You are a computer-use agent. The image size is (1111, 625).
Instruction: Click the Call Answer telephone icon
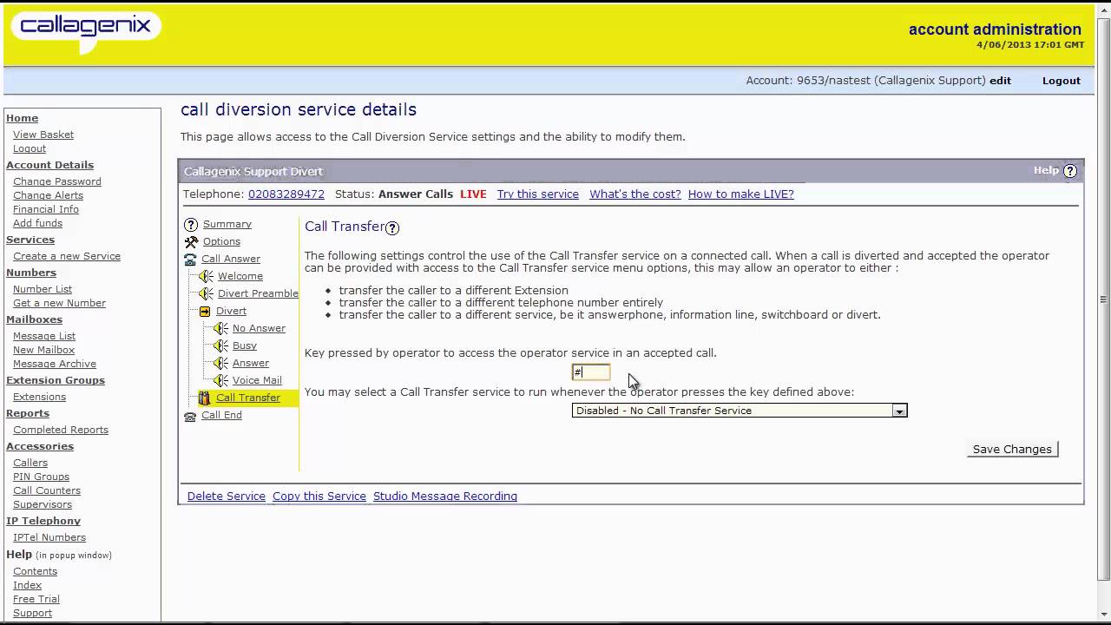[x=190, y=260]
